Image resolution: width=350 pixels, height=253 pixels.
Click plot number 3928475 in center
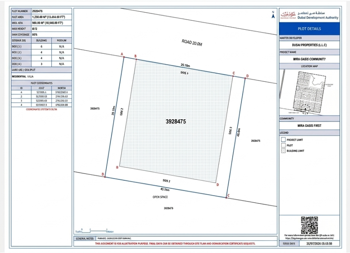176,122
